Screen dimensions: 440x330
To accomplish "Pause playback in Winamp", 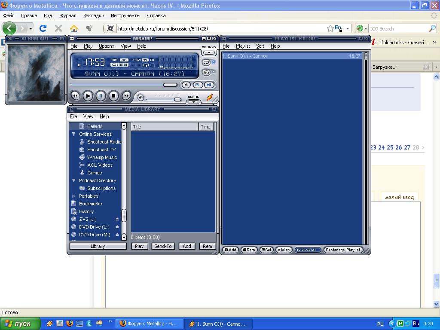I will [x=101, y=96].
